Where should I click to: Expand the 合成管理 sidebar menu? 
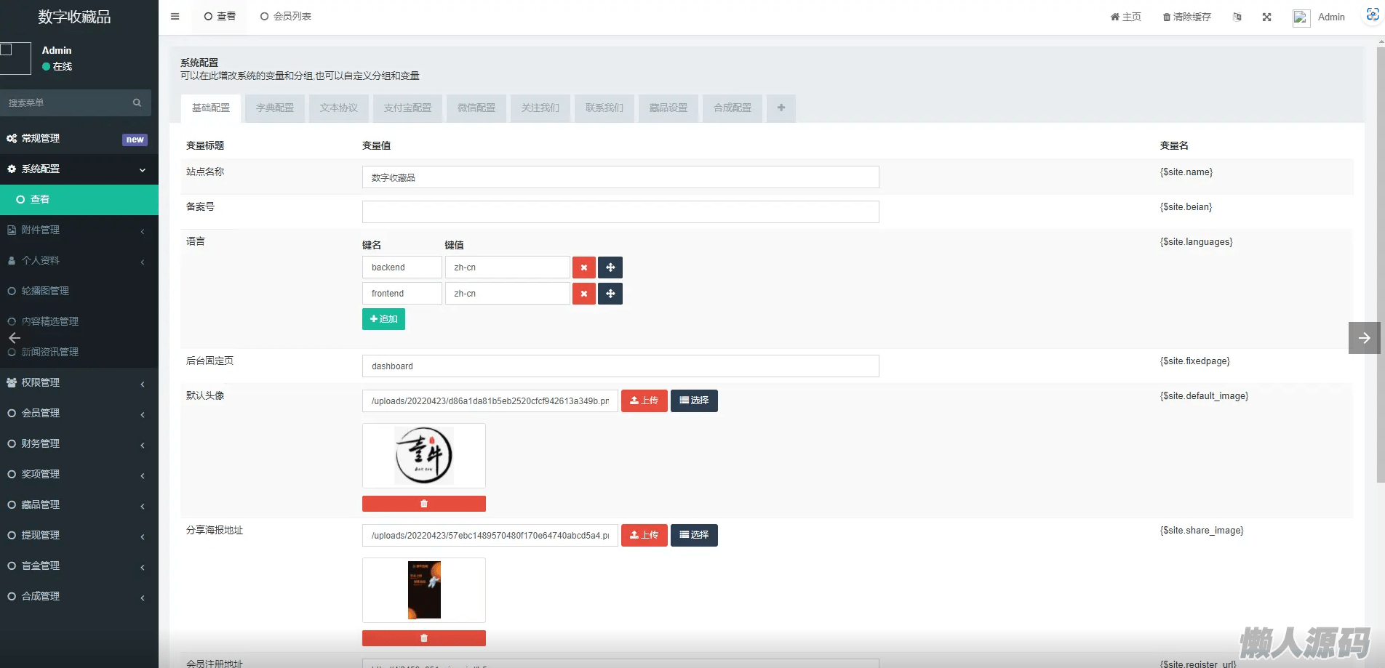tap(79, 597)
